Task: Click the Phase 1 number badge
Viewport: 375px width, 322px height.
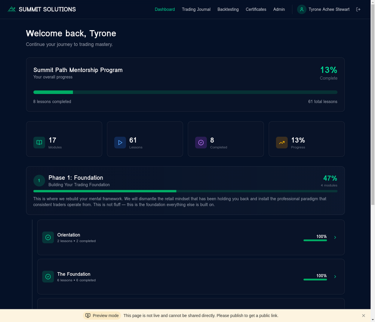Action: point(39,180)
